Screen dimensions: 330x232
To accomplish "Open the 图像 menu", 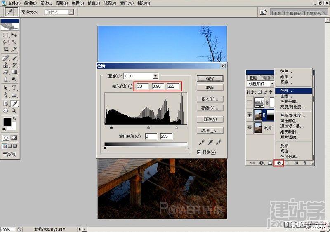I will pyautogui.click(x=46, y=3).
